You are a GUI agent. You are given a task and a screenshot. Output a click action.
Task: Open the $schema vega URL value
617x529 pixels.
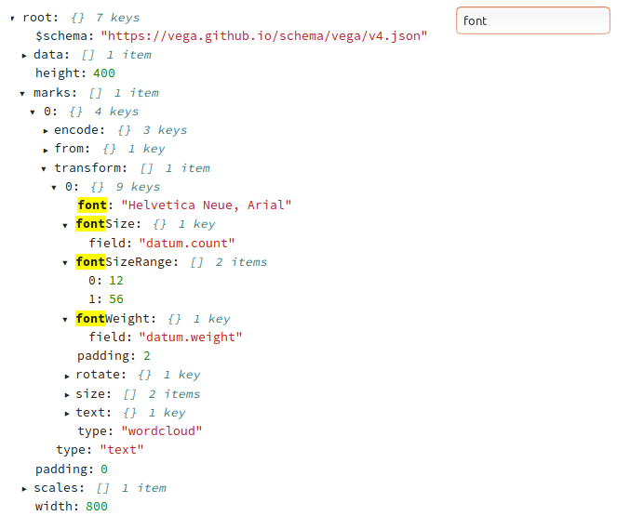tap(264, 35)
